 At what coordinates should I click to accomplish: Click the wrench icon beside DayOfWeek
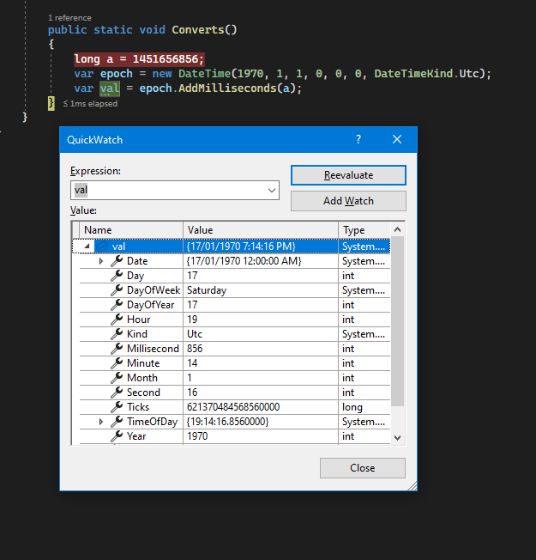[117, 290]
